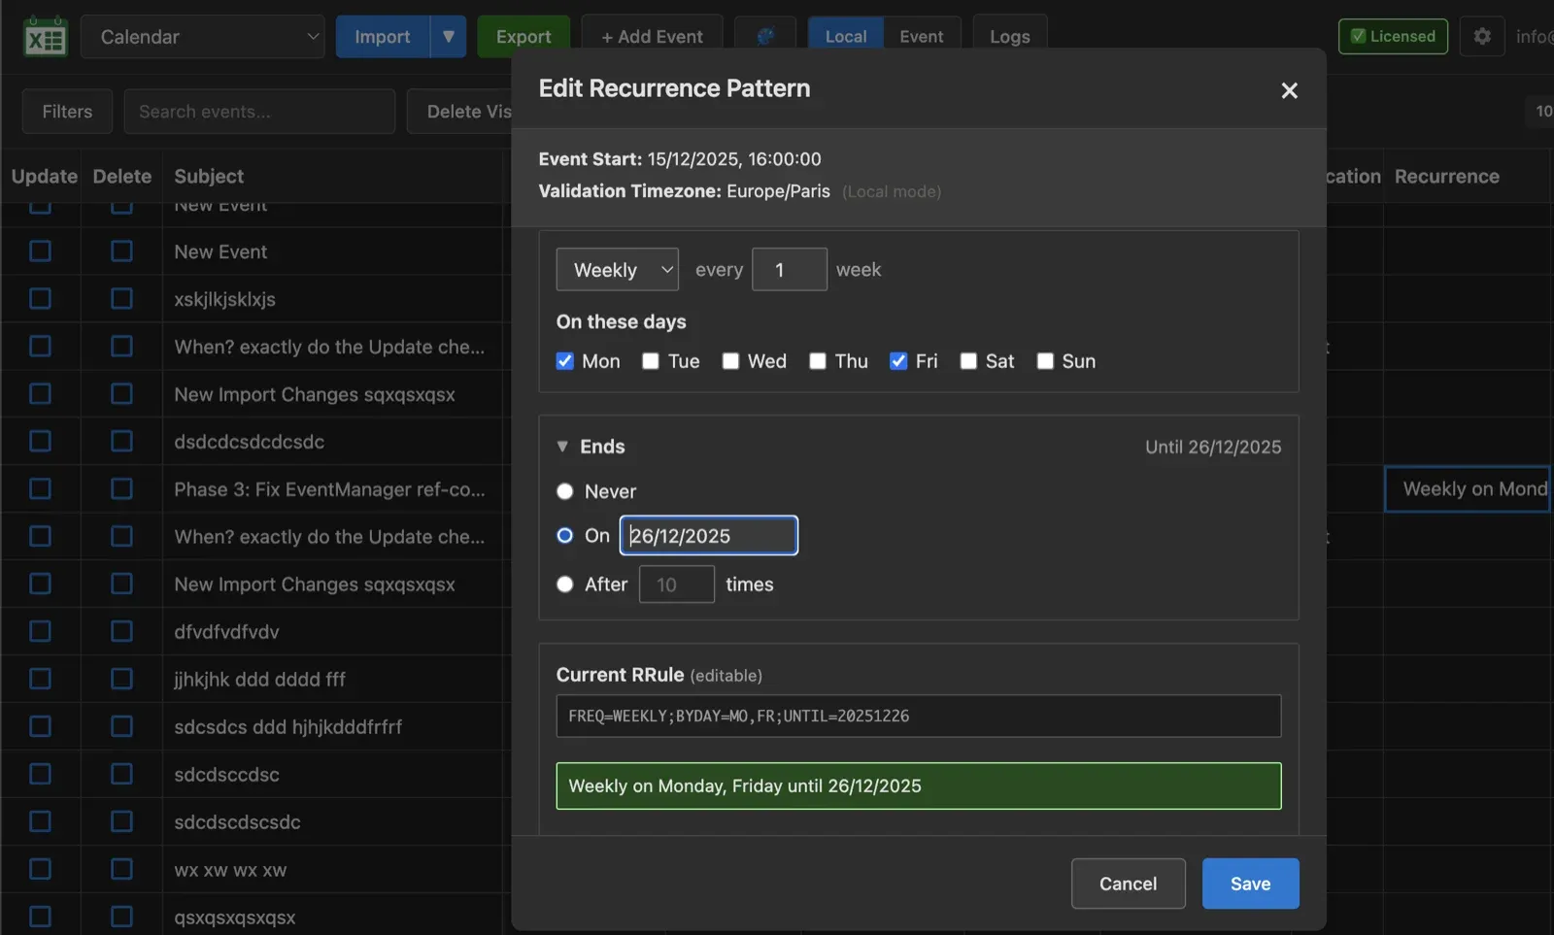Collapse the Ends section triangle
The image size is (1554, 935).
(x=562, y=447)
